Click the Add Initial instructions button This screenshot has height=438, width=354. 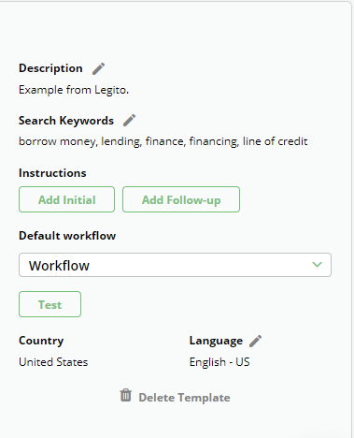pyautogui.click(x=66, y=199)
